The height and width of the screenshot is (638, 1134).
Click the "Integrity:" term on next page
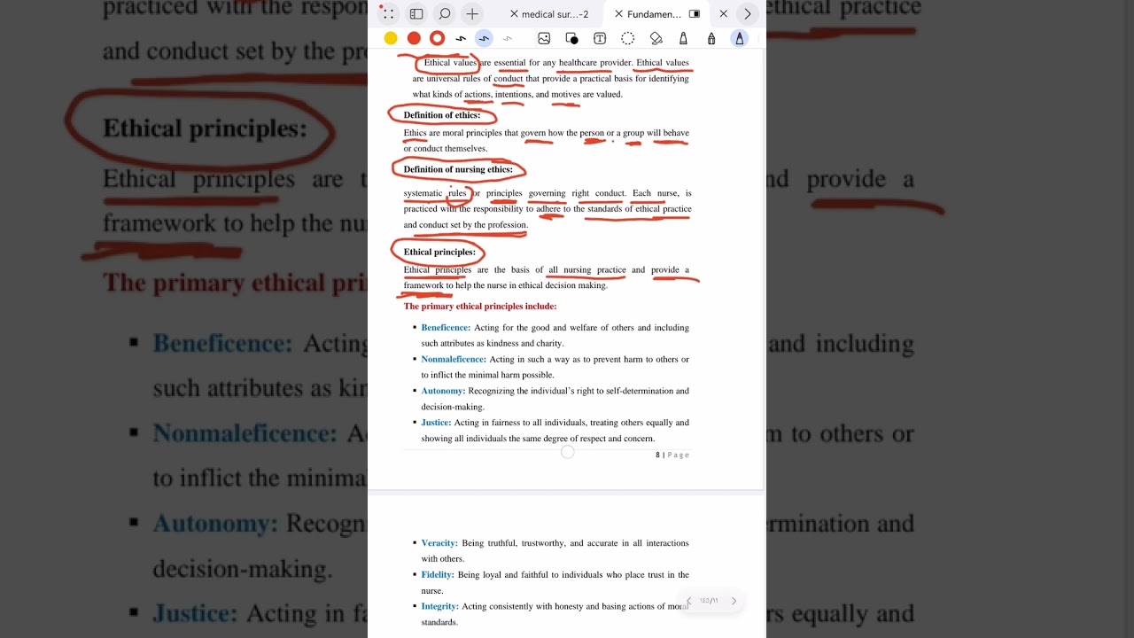(x=439, y=607)
